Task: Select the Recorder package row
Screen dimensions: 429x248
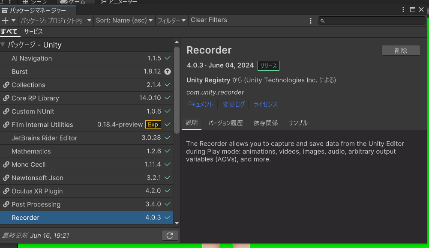Action: tap(87, 218)
